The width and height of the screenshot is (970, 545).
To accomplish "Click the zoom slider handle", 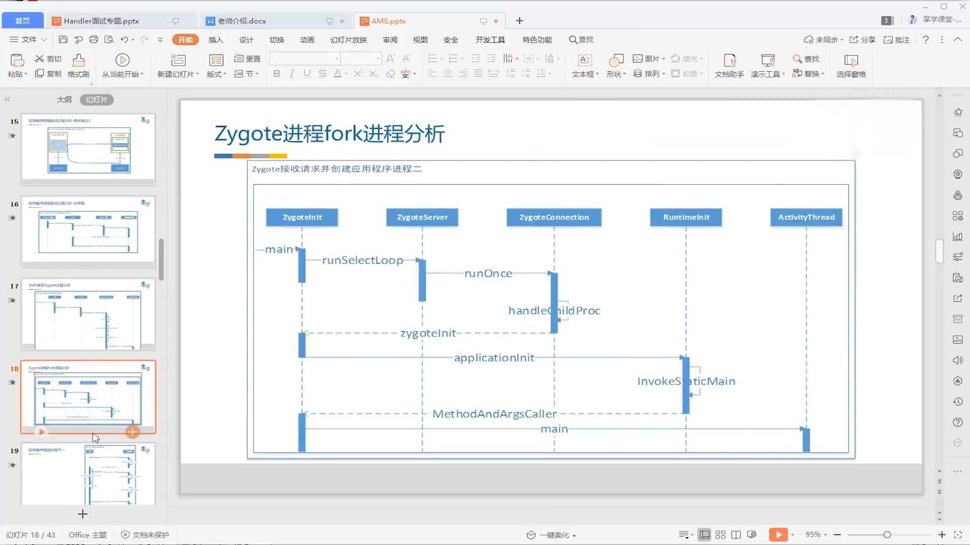I will 887,534.
